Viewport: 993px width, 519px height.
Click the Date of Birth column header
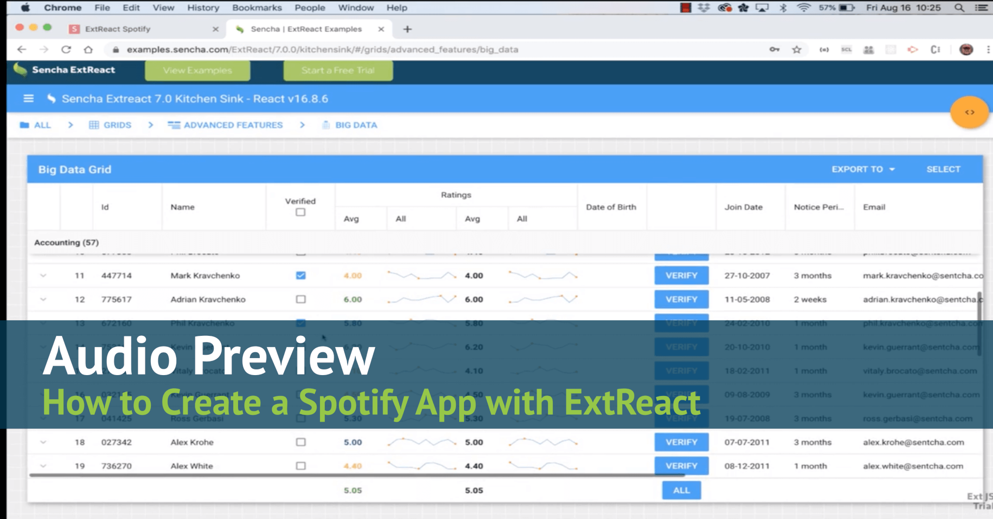coord(611,207)
